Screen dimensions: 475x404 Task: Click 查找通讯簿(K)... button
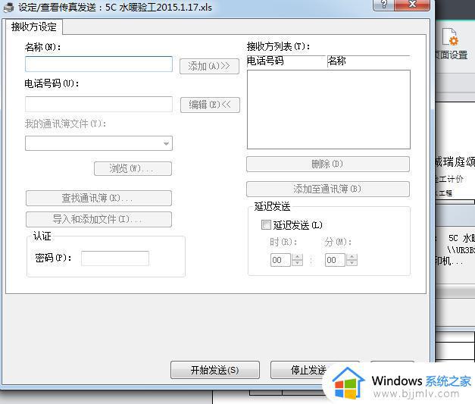coord(98,199)
